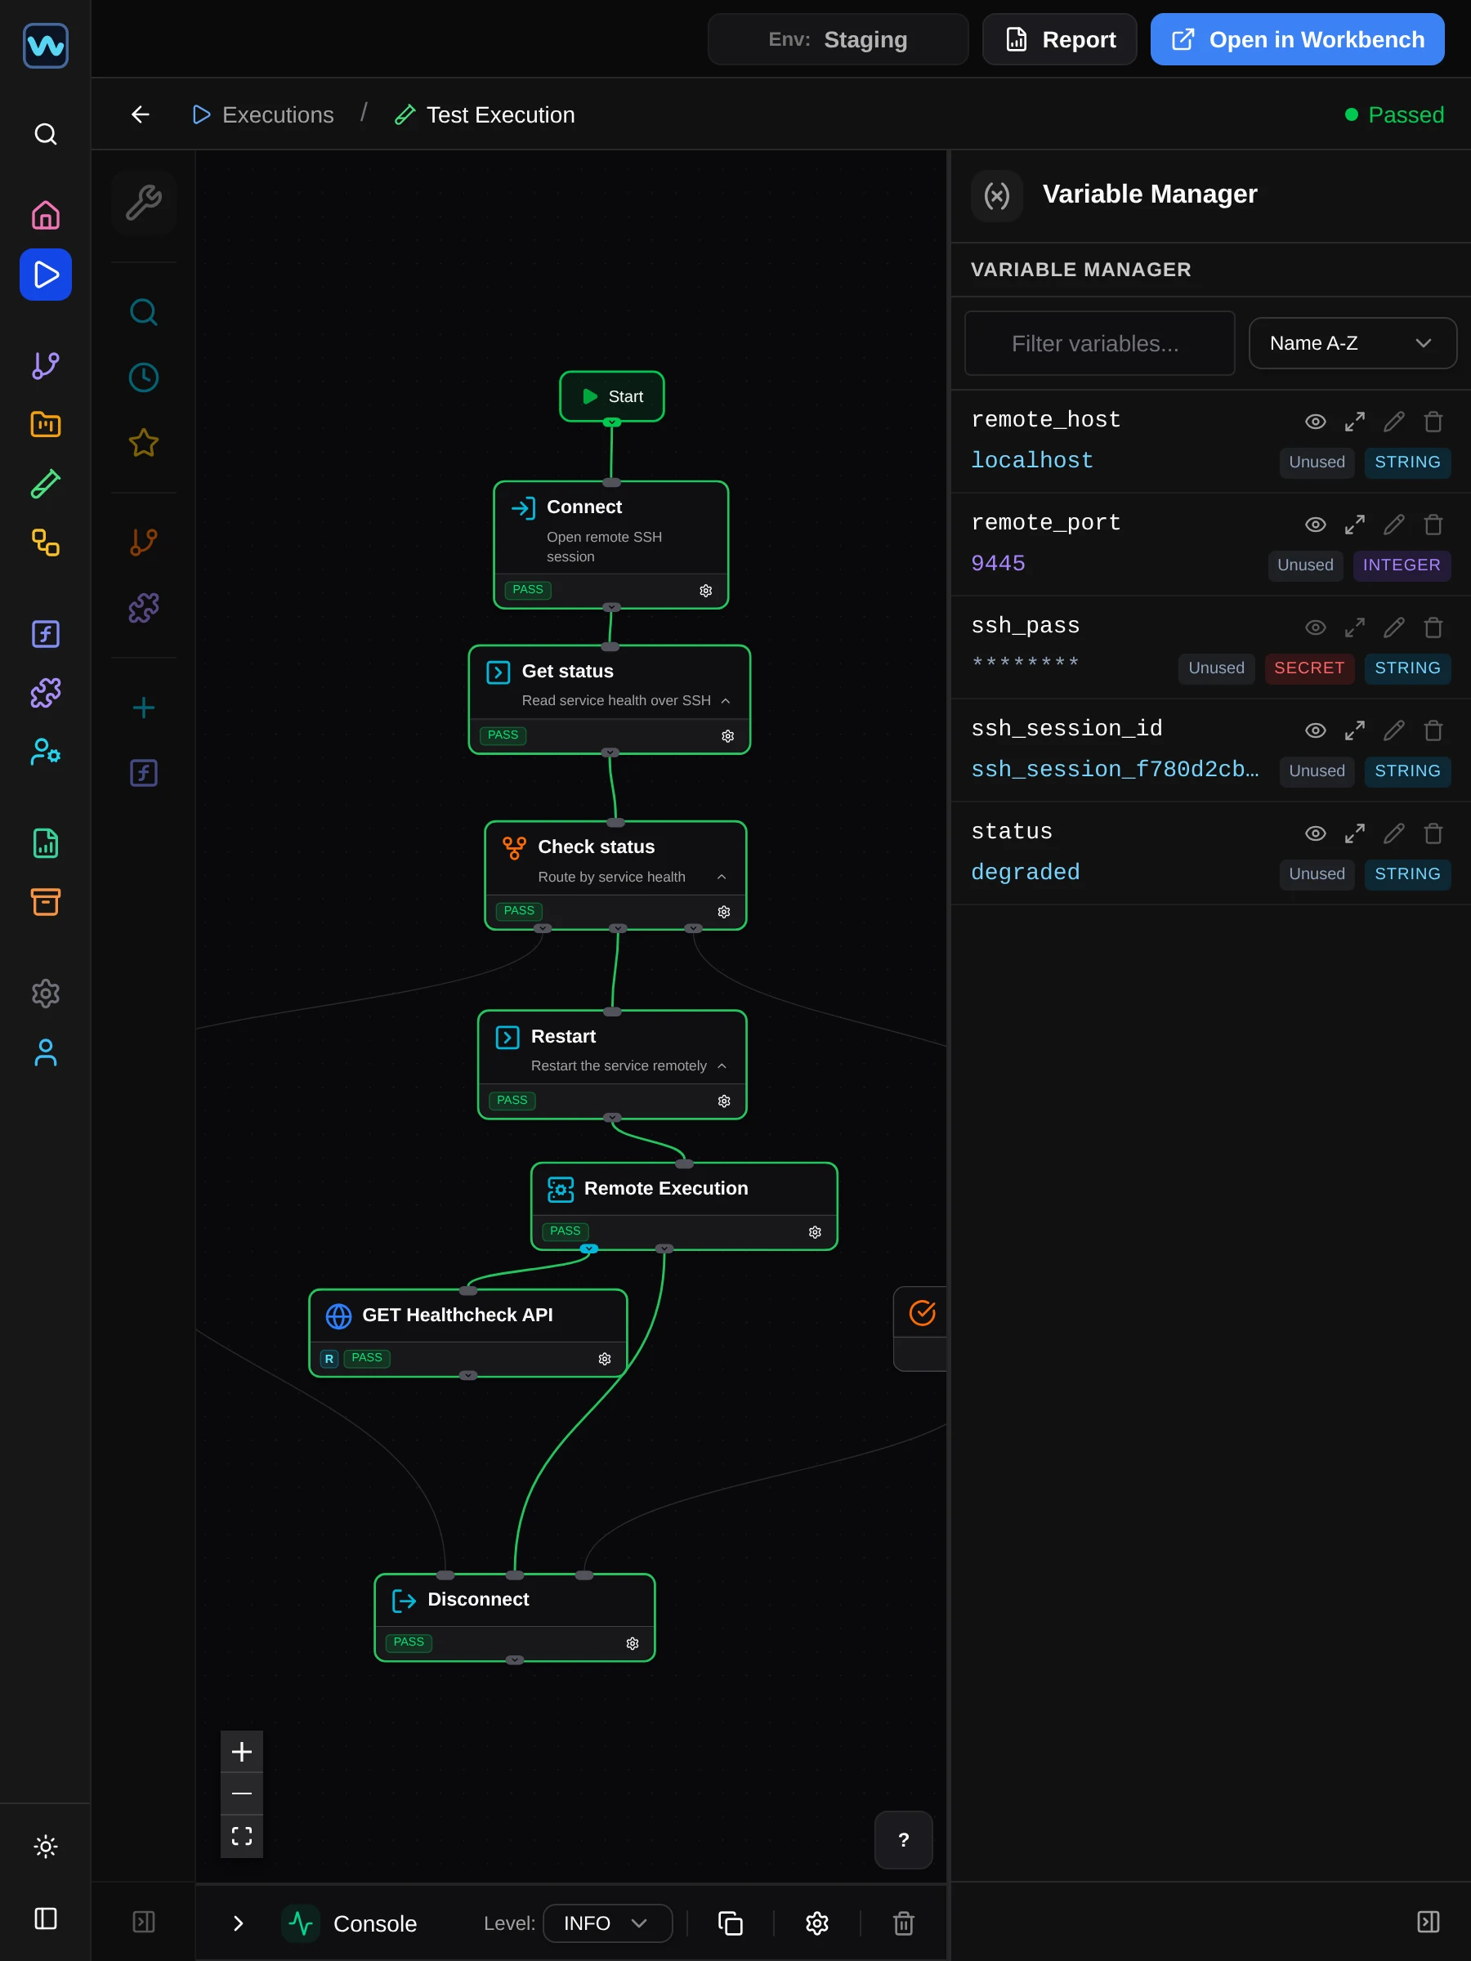
Task: Collapse the Check status node description chevron
Action: (x=722, y=878)
